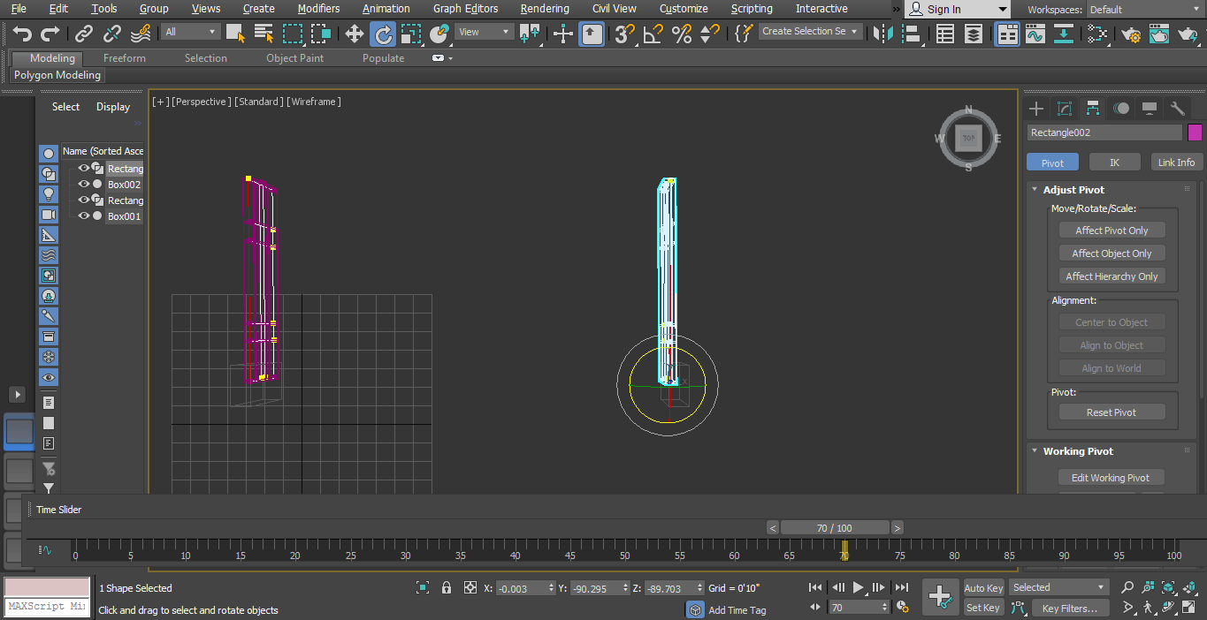This screenshot has width=1207, height=620.
Task: Open the Select by Name dialog
Action: click(262, 34)
